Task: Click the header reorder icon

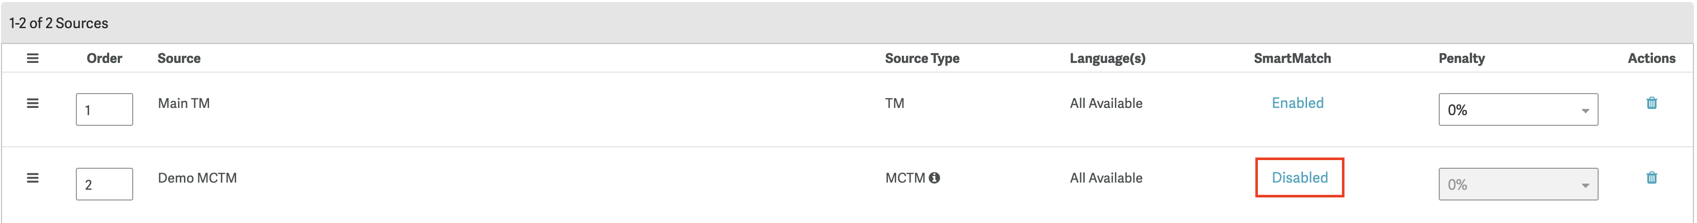Action: [32, 58]
